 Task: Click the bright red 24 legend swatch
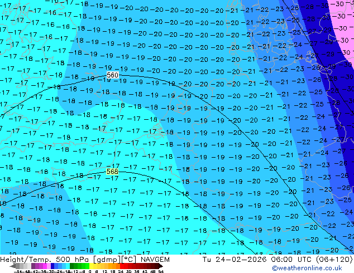[122, 266]
